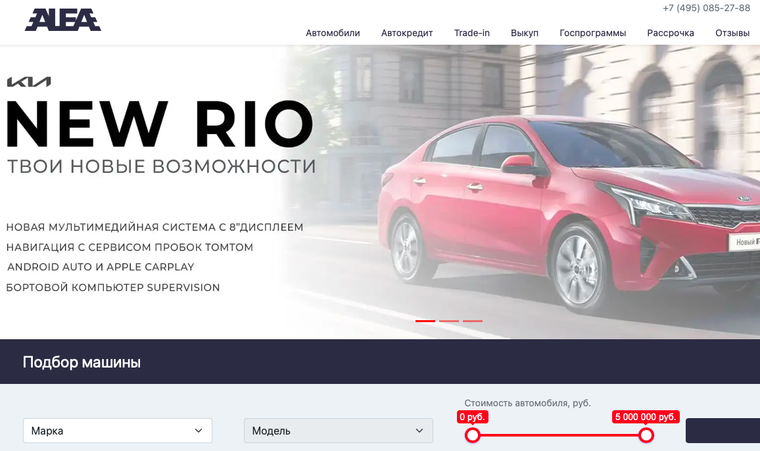Click the maximum price slider handle
Screen dimensions: 760x451
tap(646, 435)
